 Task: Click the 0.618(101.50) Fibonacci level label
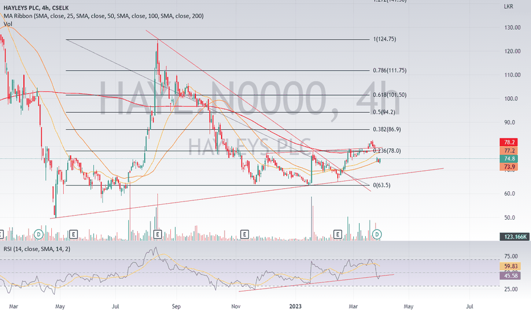point(390,95)
